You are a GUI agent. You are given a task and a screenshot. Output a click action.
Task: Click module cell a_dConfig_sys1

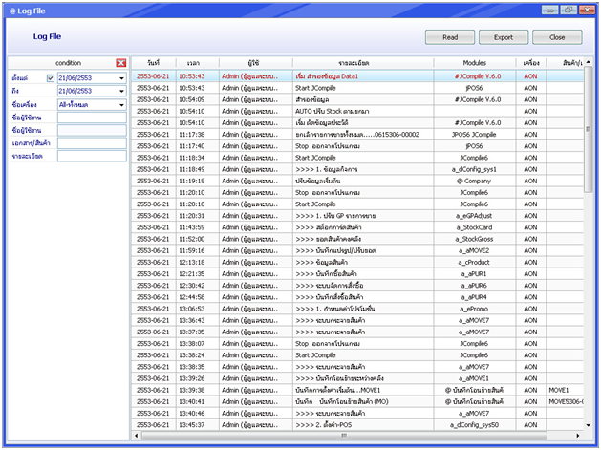pyautogui.click(x=475, y=169)
